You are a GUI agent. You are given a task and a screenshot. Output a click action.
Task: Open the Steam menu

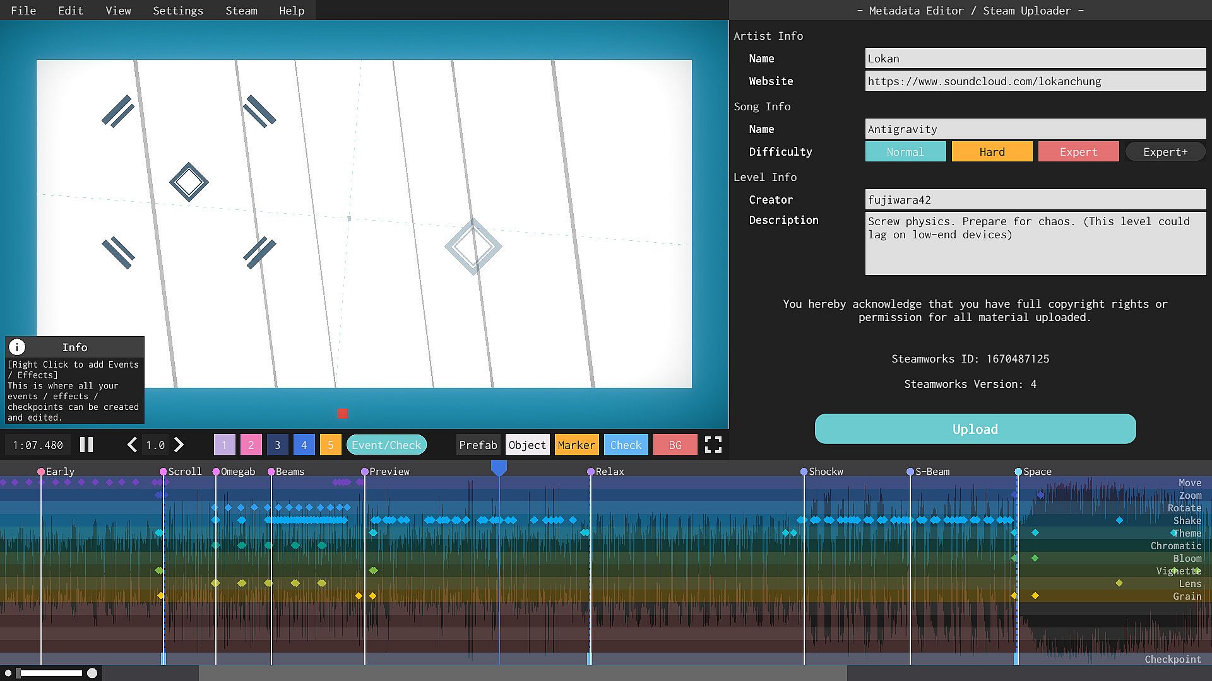tap(241, 11)
